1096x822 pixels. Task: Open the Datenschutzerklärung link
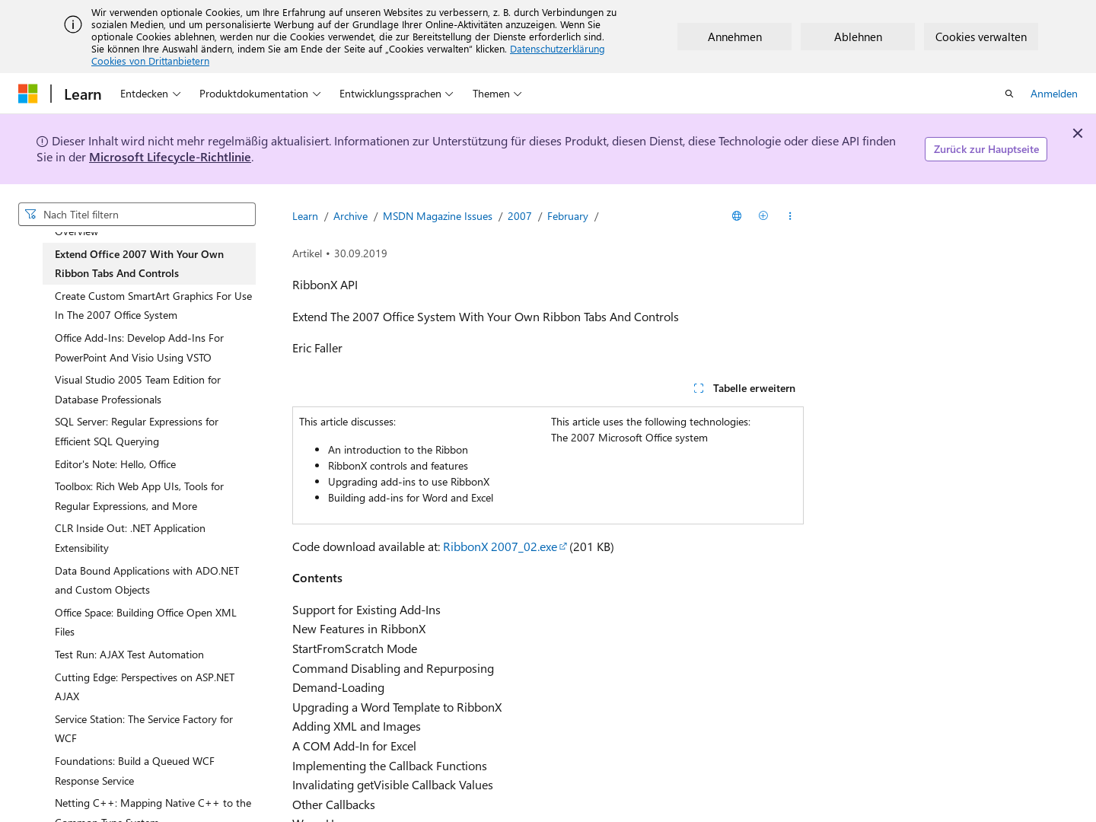557,49
